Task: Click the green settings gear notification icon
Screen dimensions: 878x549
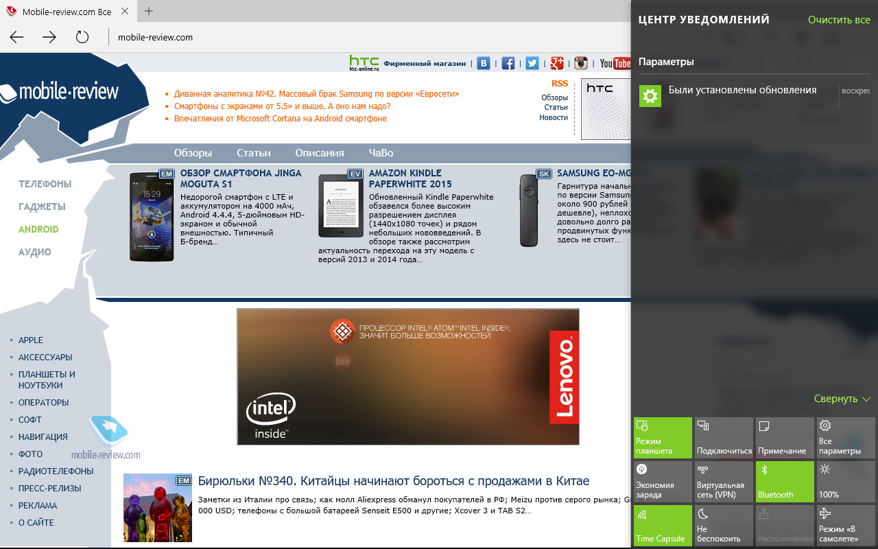Action: (650, 96)
